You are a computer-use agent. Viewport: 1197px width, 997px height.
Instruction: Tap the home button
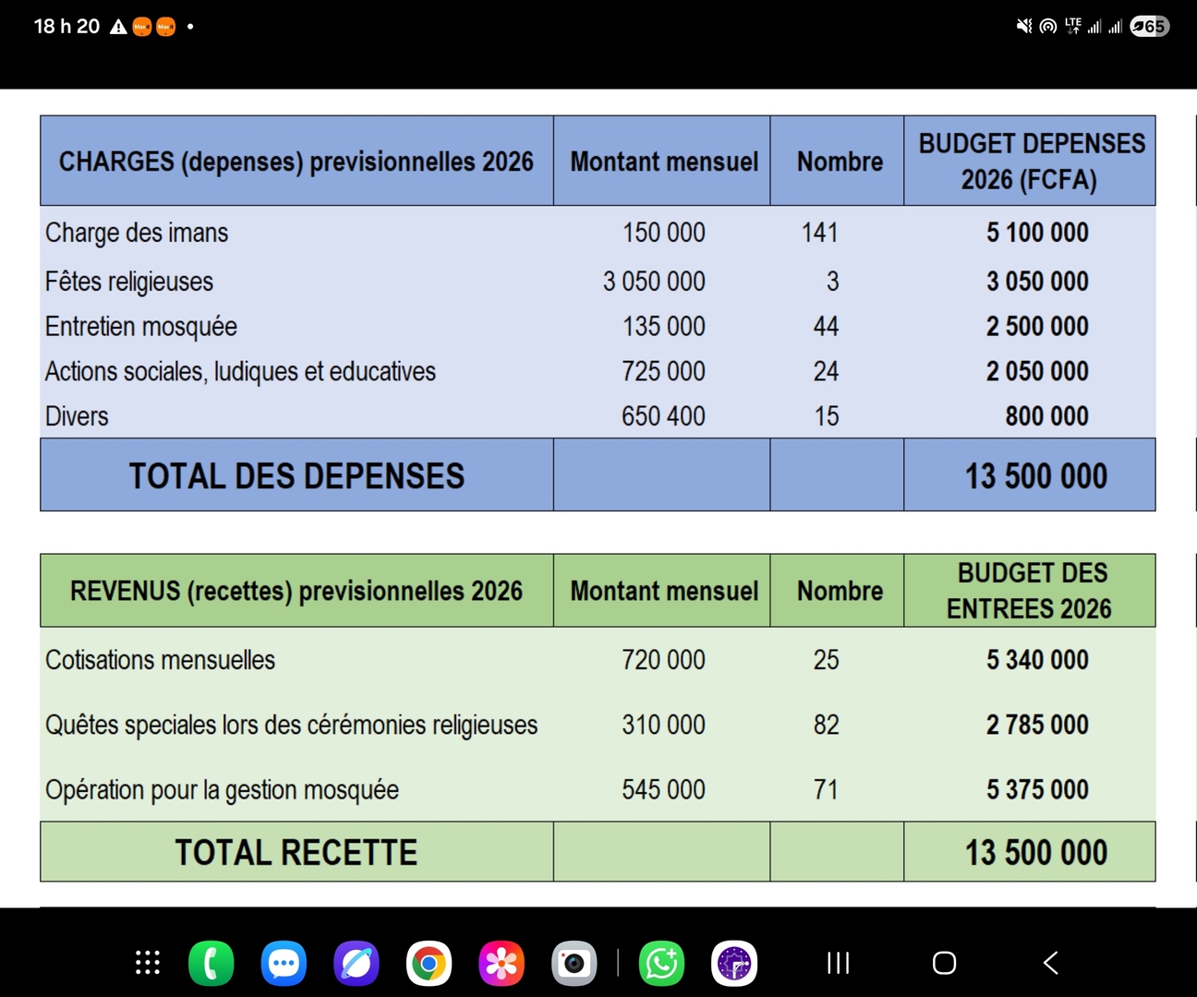[x=944, y=963]
